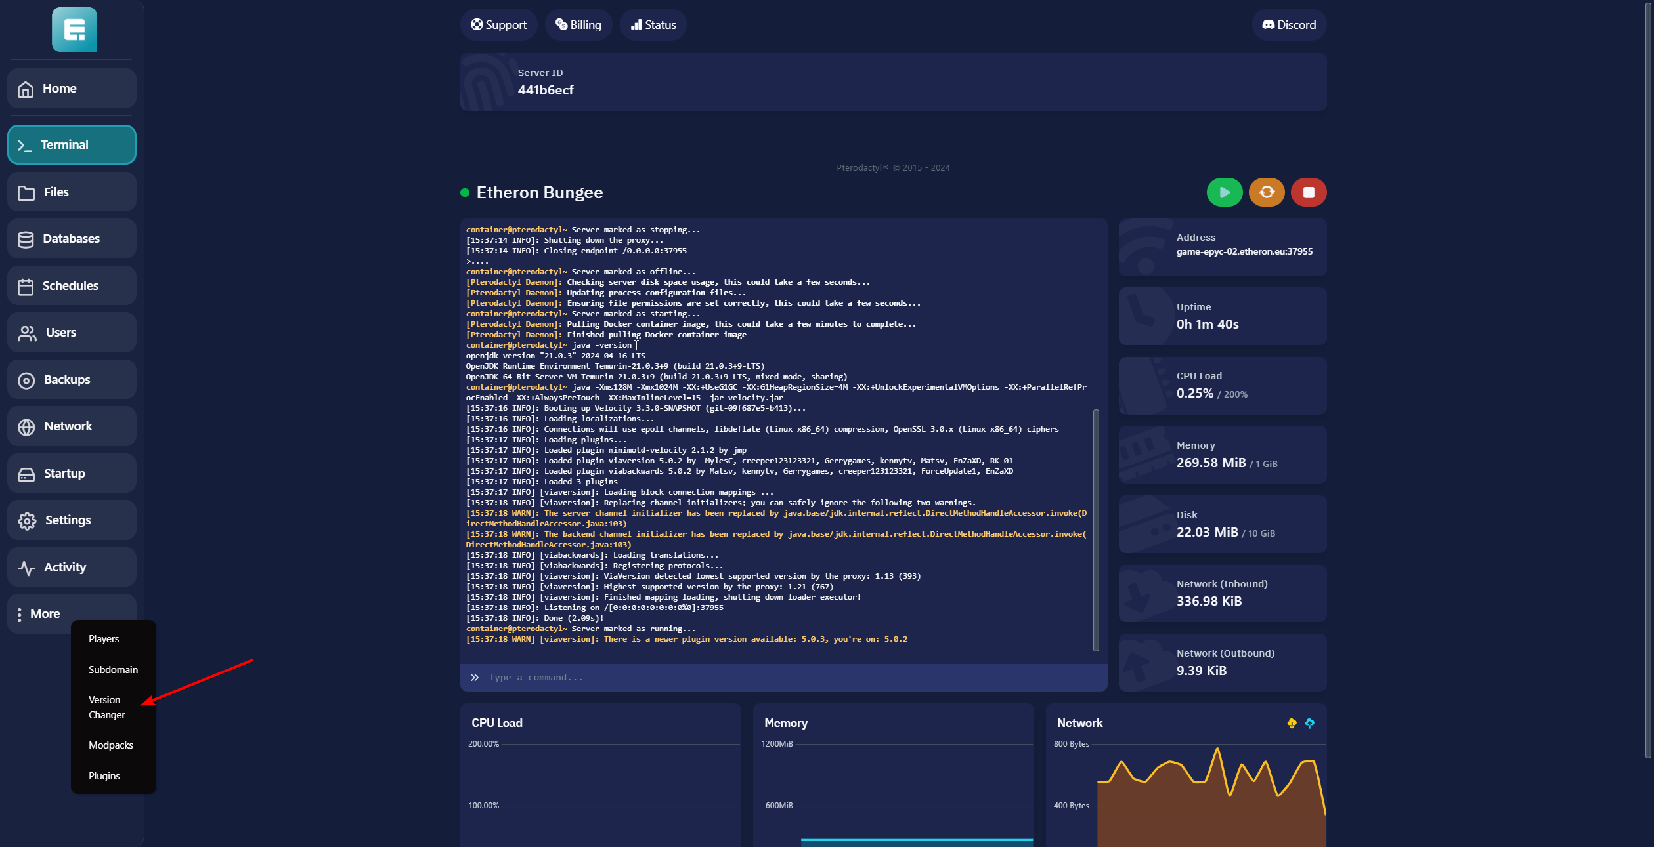This screenshot has height=847, width=1654.
Task: Click the Etheron logo in sidebar
Action: click(74, 30)
